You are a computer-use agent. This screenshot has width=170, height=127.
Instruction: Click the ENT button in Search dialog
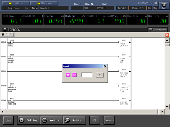[x=100, y=75]
